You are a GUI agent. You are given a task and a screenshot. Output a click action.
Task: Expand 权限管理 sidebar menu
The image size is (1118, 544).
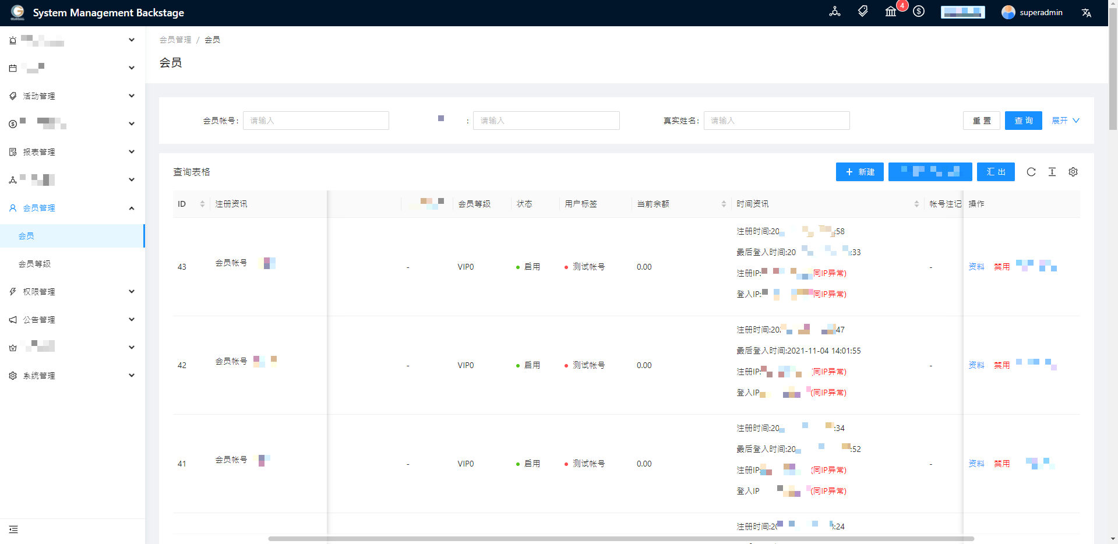coord(72,292)
